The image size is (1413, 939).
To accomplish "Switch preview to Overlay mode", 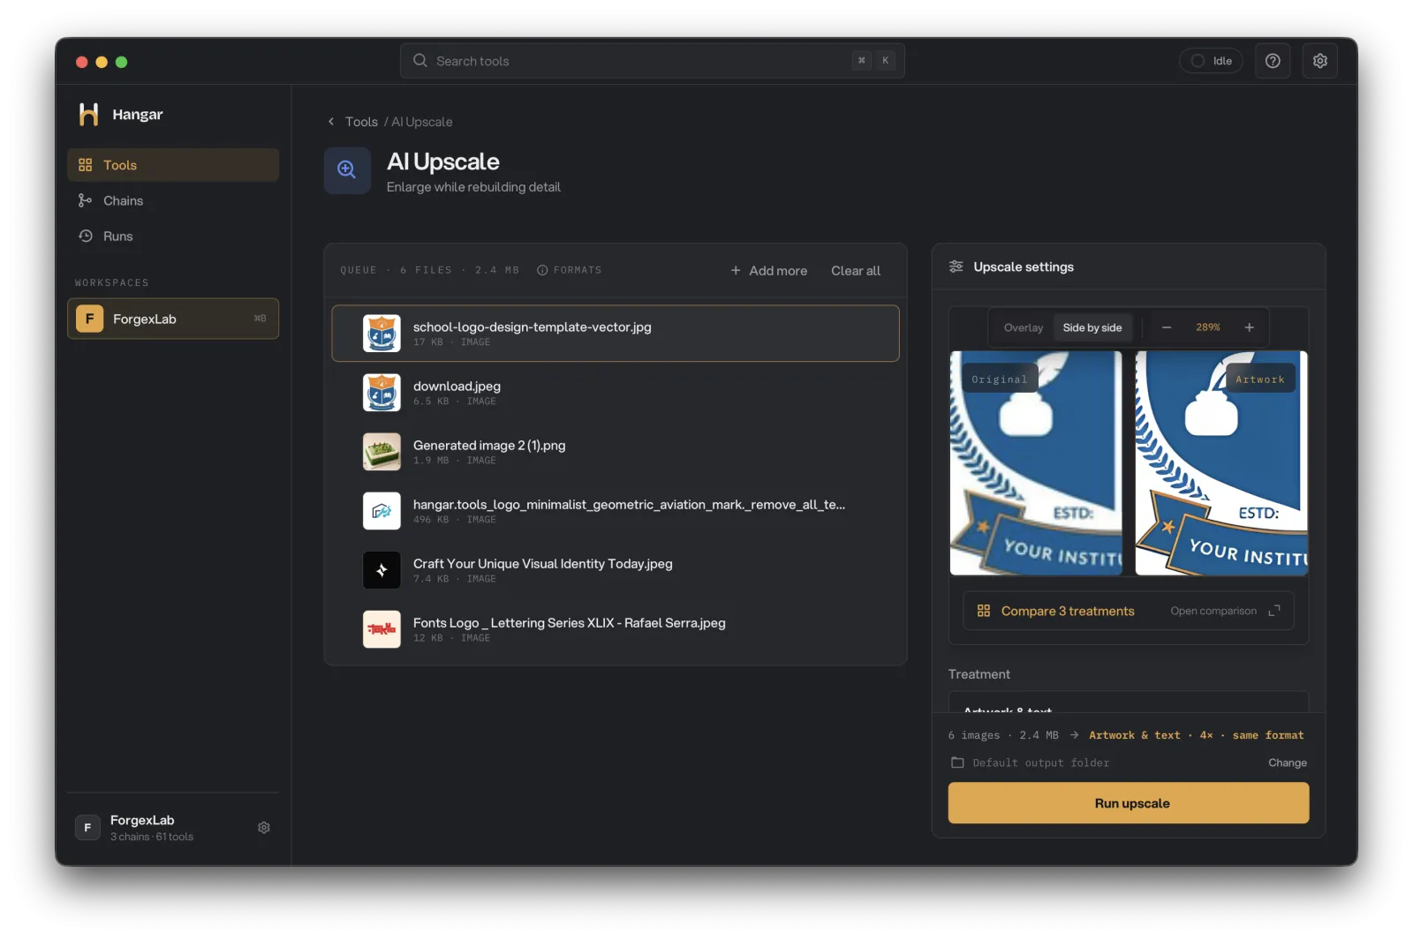I will pyautogui.click(x=1024, y=327).
